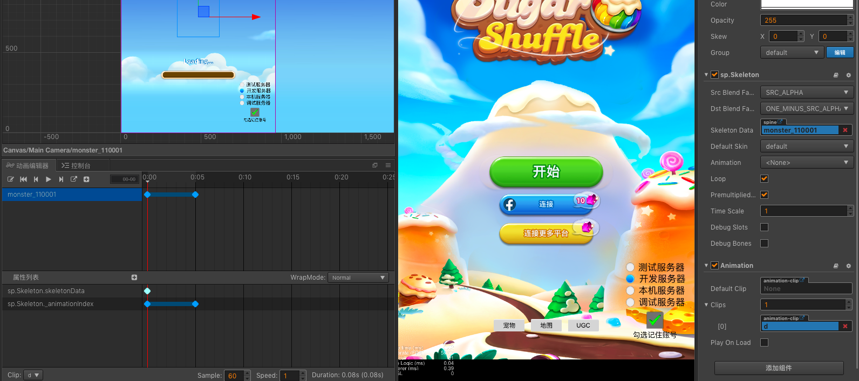Select 测试服务器 radio in game preview

(x=630, y=267)
